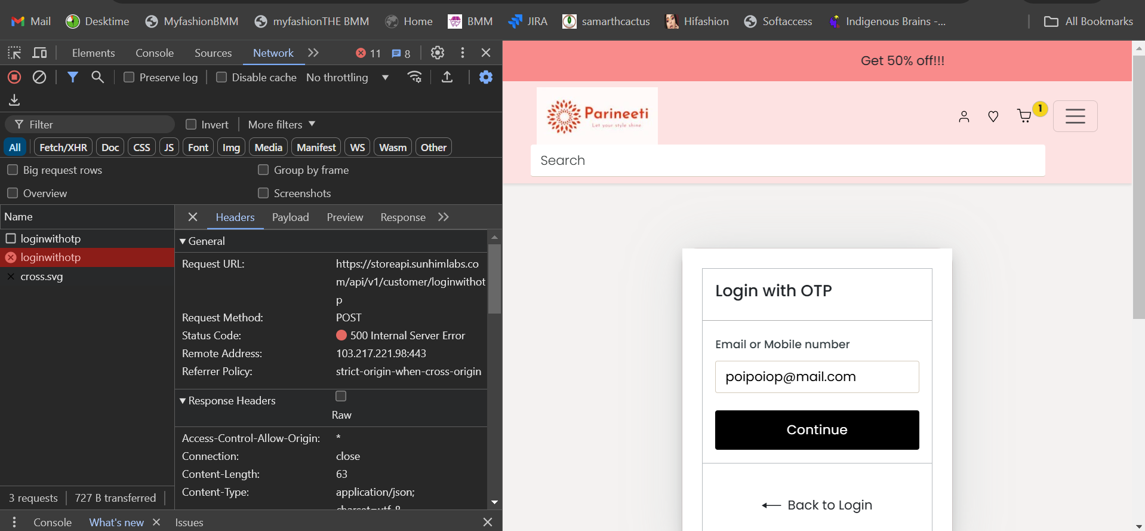The width and height of the screenshot is (1145, 531).
Task: Click the import HAR upload icon
Action: [x=447, y=77]
